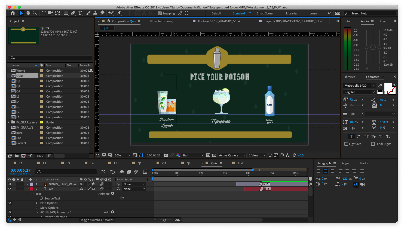
Task: Select the Pen tool
Action: [x=73, y=13]
